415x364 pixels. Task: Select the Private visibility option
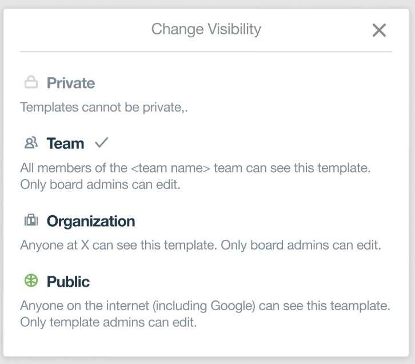coord(70,83)
